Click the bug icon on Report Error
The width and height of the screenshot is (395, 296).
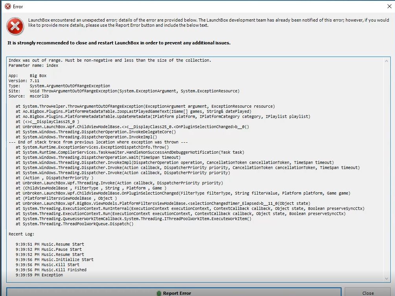point(159,293)
